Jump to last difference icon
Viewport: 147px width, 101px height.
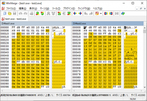(69, 14)
